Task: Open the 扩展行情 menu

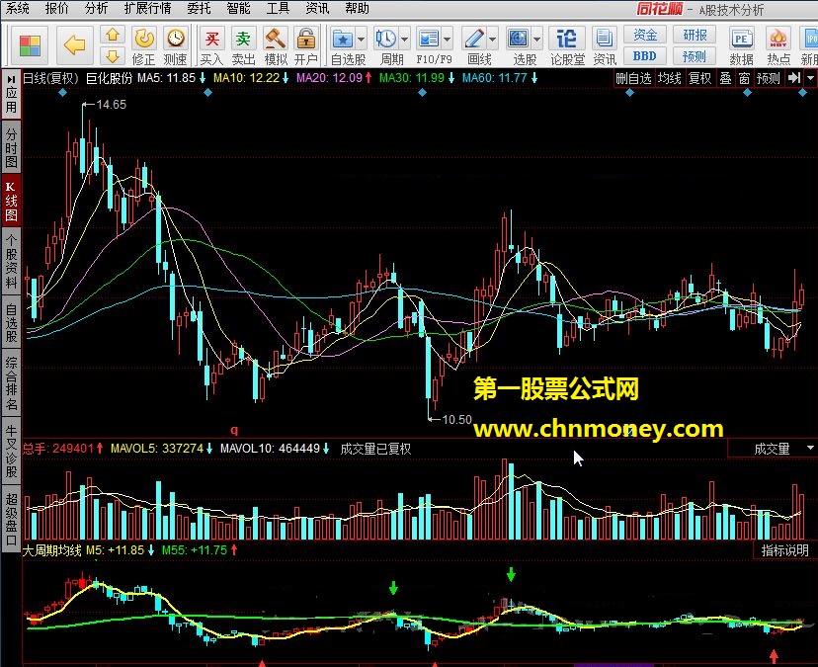Action: (147, 8)
